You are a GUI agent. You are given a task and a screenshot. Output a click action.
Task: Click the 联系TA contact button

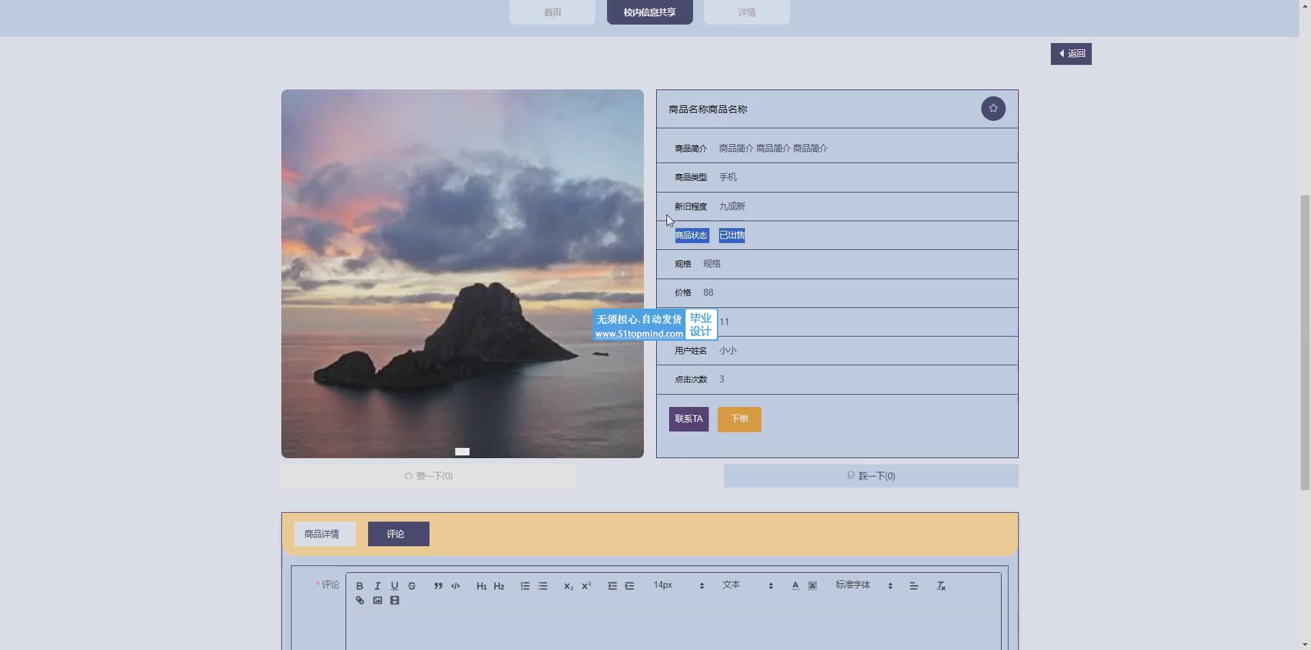pyautogui.click(x=688, y=419)
